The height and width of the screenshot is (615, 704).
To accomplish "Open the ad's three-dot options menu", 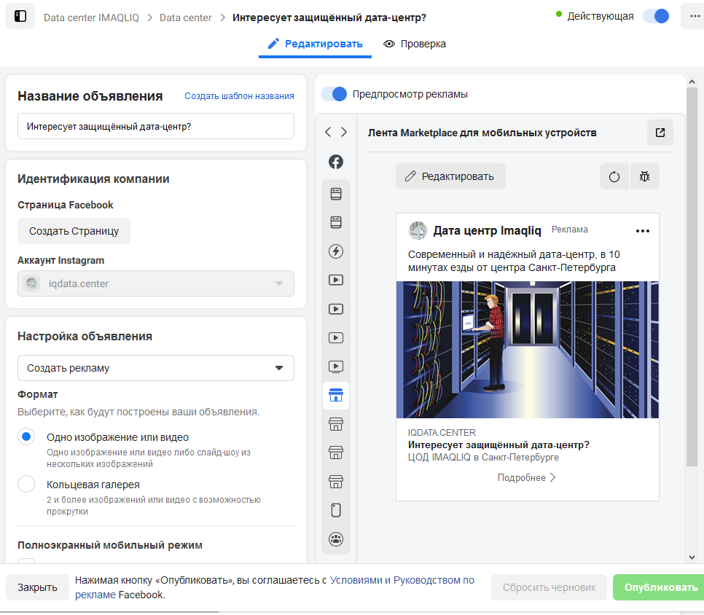I will (643, 231).
